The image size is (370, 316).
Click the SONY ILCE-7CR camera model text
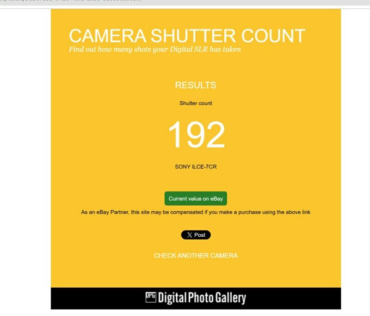pyautogui.click(x=196, y=167)
